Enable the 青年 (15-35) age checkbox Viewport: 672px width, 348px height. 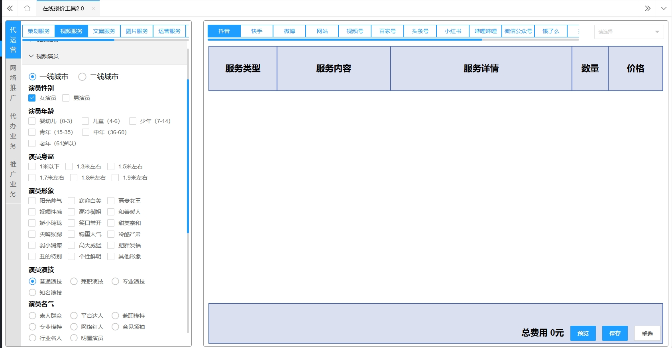tap(32, 132)
